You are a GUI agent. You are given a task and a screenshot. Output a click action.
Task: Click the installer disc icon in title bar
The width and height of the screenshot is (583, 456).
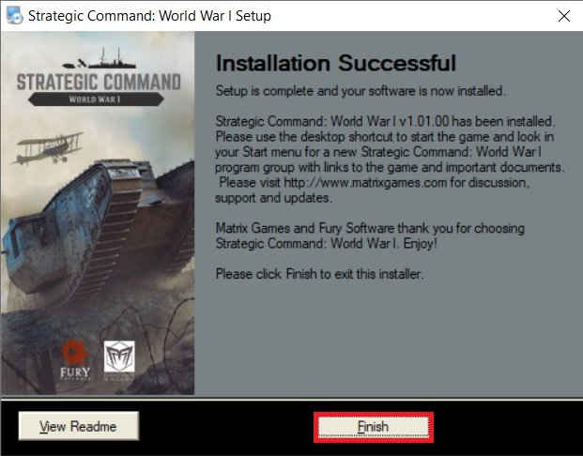(15, 15)
